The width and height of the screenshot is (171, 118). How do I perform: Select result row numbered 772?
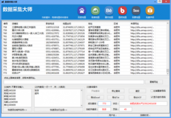pyautogui.click(x=85, y=70)
